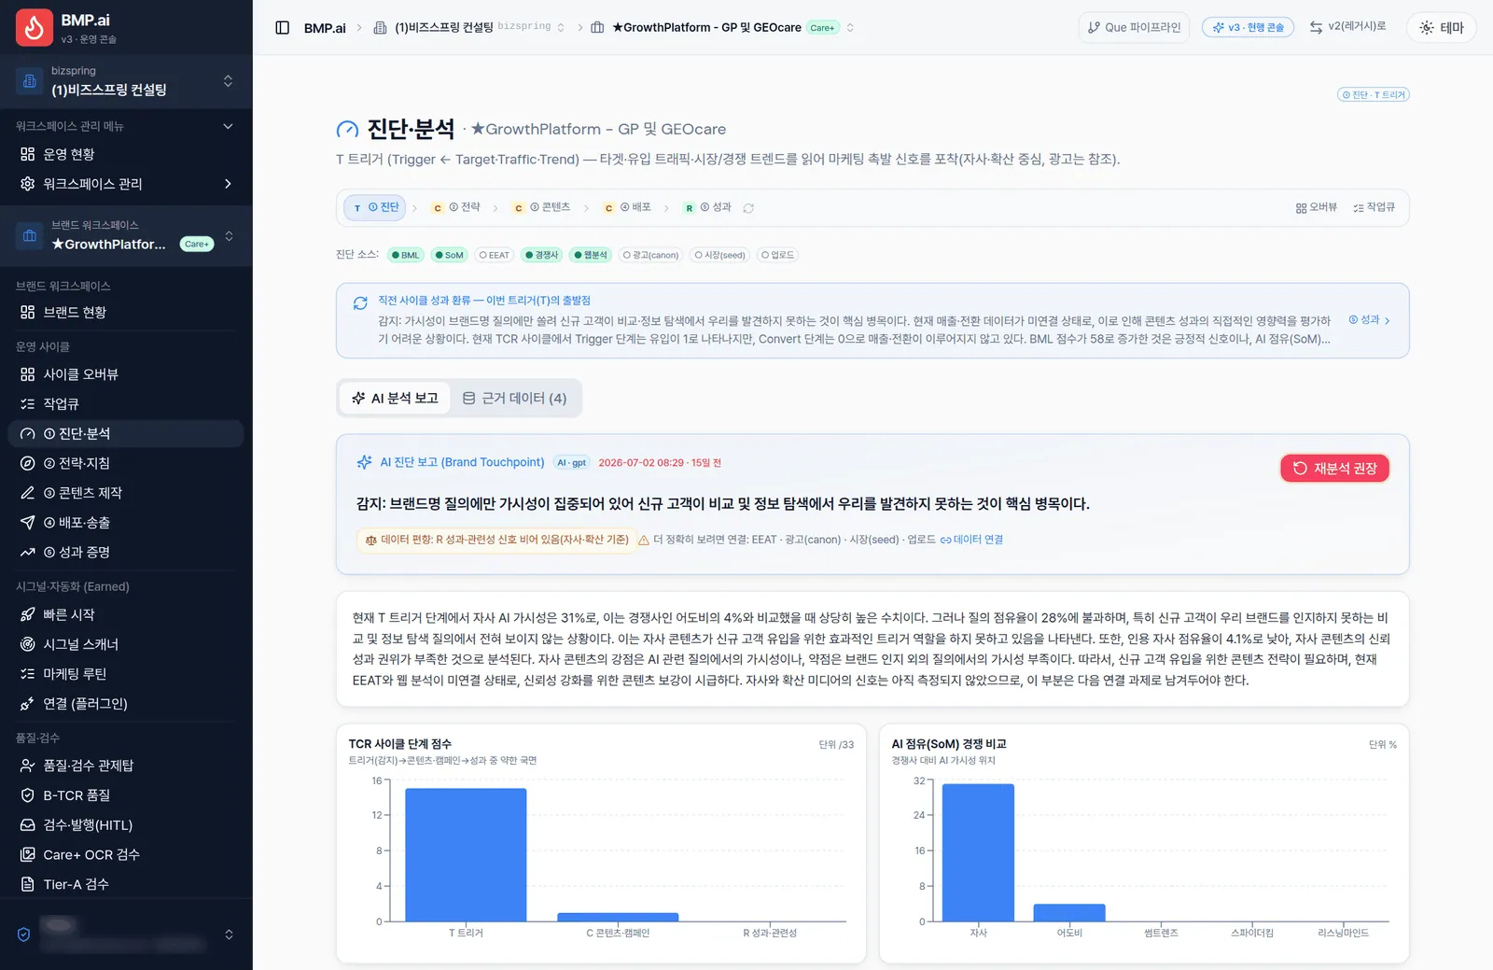Screen dimensions: 1493x970
Task: Click the Tier-A 검수 document icon
Action: coord(28,884)
